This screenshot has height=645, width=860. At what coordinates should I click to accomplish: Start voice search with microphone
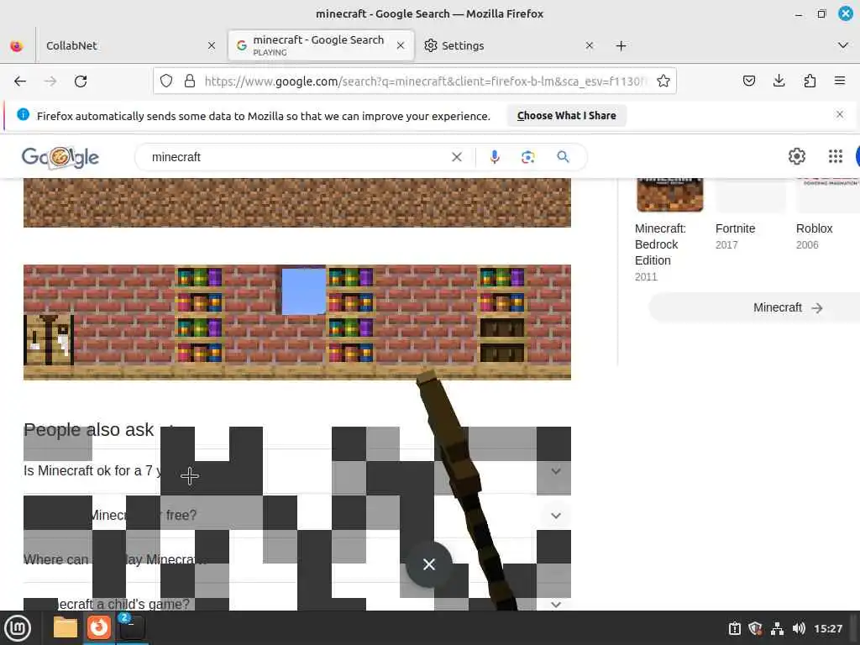(494, 157)
